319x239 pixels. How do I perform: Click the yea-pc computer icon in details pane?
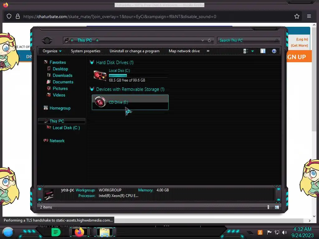pos(49,194)
